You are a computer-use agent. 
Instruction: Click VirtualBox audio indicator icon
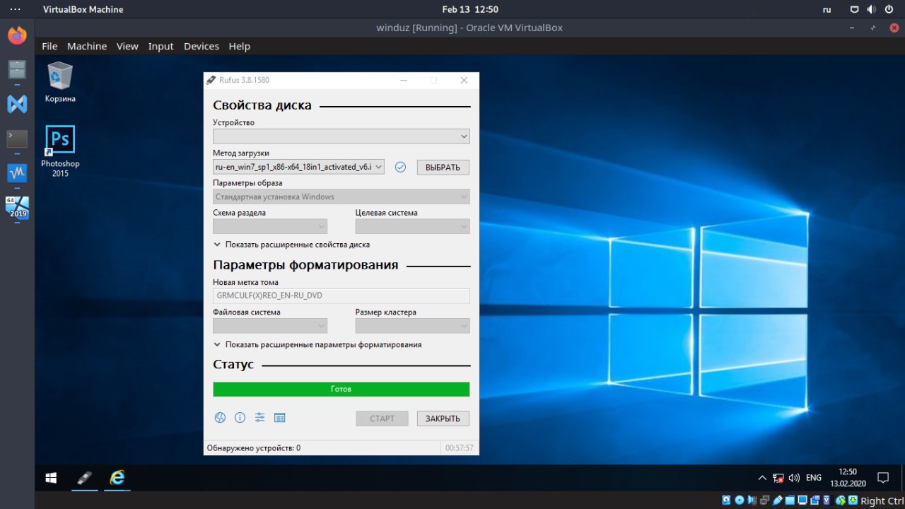(752, 501)
